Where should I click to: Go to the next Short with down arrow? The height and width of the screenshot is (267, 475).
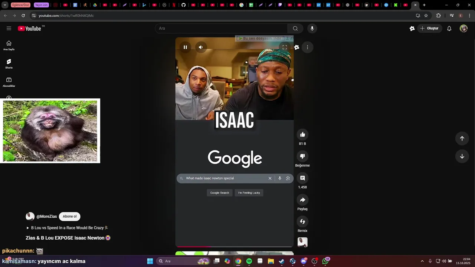pyautogui.click(x=462, y=156)
